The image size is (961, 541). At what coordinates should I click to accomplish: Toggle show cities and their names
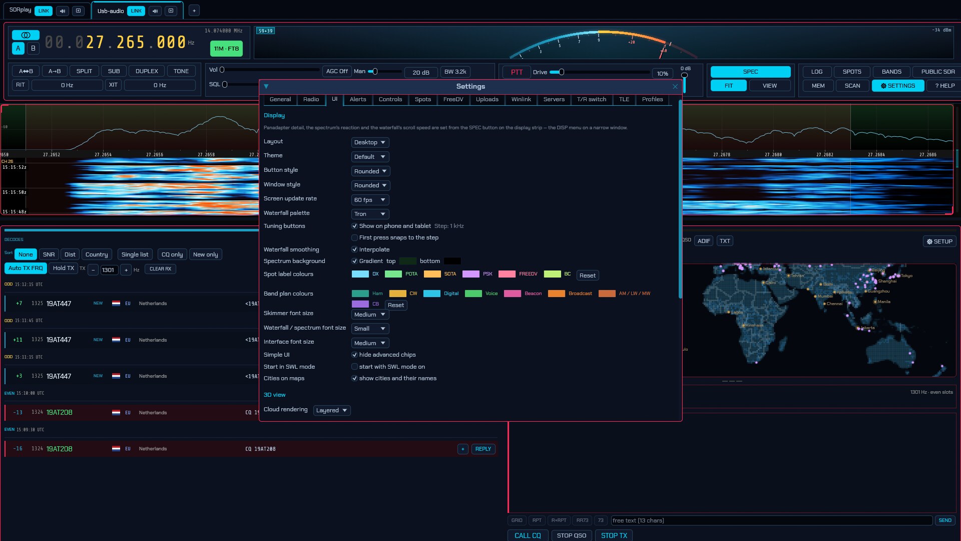(x=354, y=379)
